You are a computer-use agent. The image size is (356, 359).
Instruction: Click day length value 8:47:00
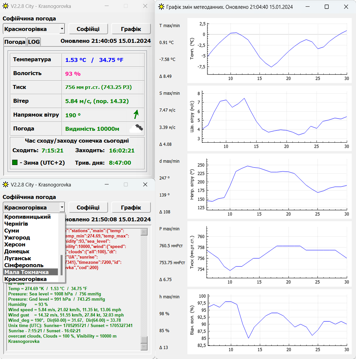click(x=120, y=163)
